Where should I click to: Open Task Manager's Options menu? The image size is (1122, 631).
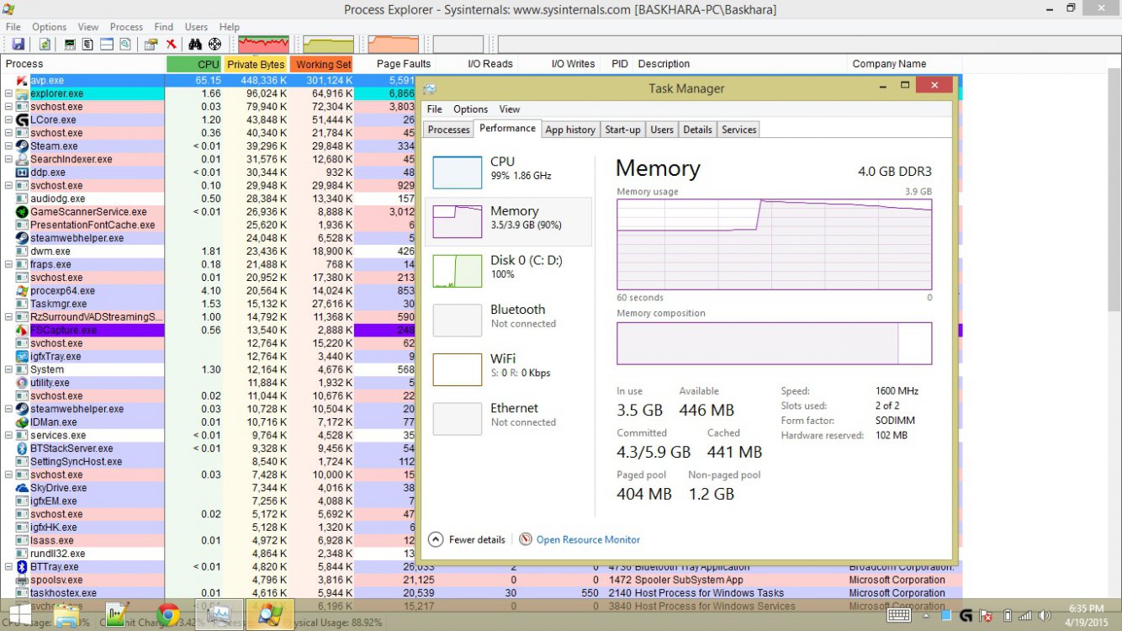(470, 109)
